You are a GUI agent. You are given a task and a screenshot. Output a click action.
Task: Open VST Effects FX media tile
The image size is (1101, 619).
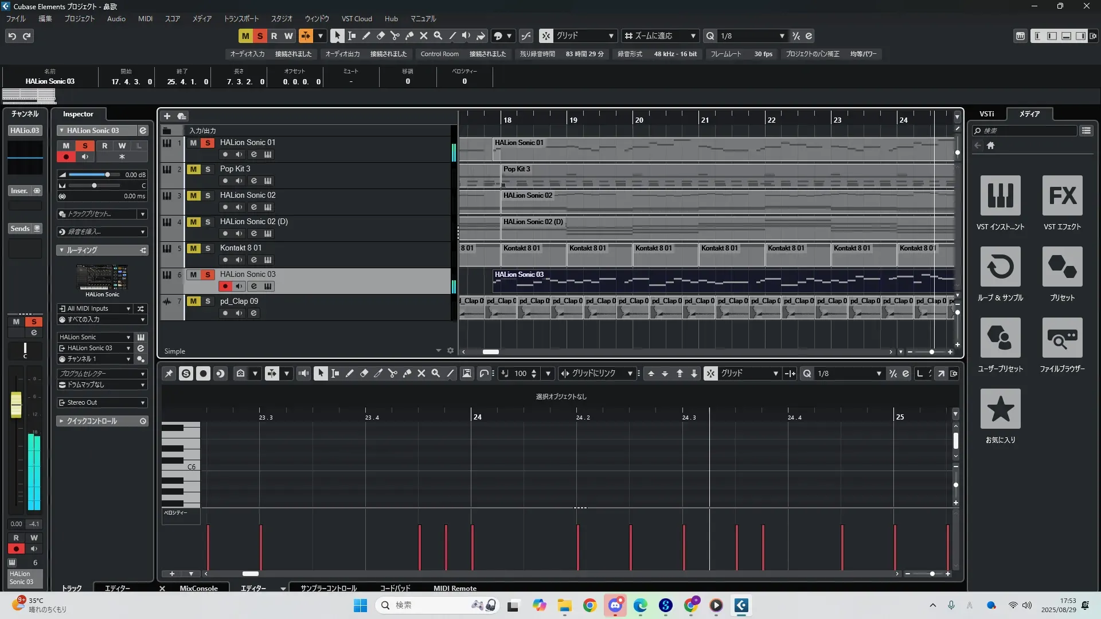tap(1062, 196)
